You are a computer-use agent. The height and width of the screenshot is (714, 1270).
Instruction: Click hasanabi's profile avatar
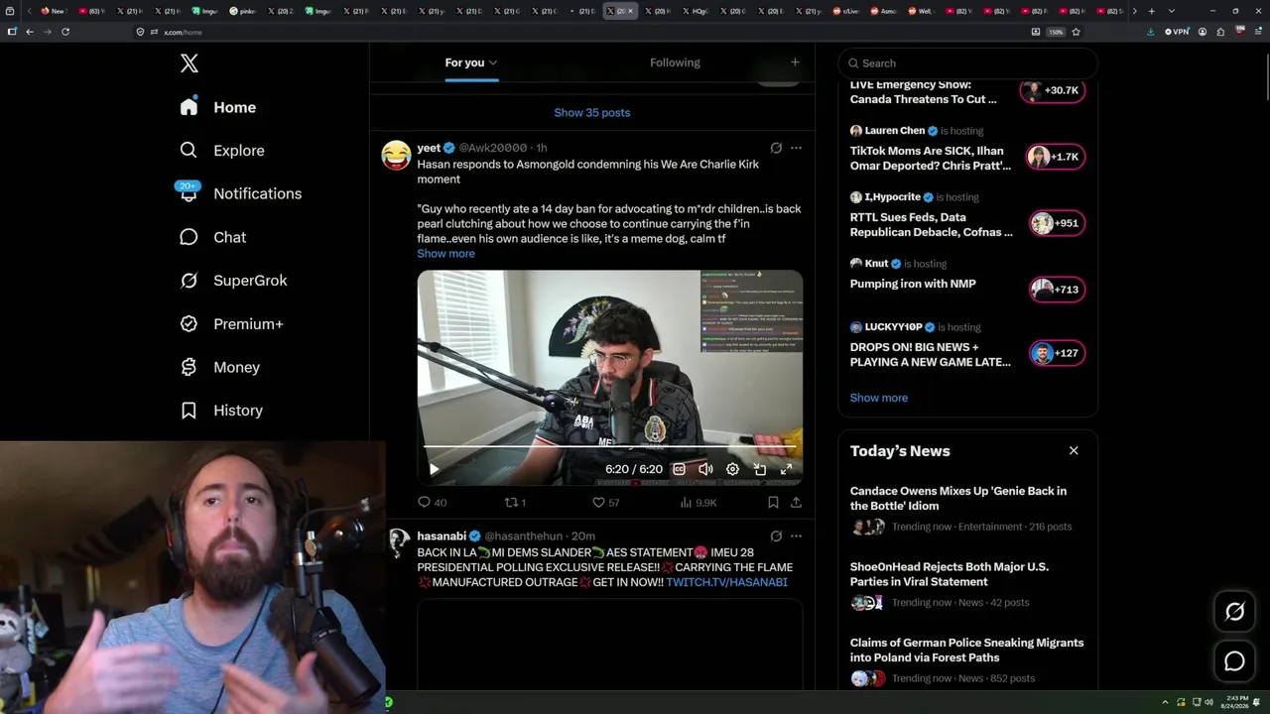[399, 541]
